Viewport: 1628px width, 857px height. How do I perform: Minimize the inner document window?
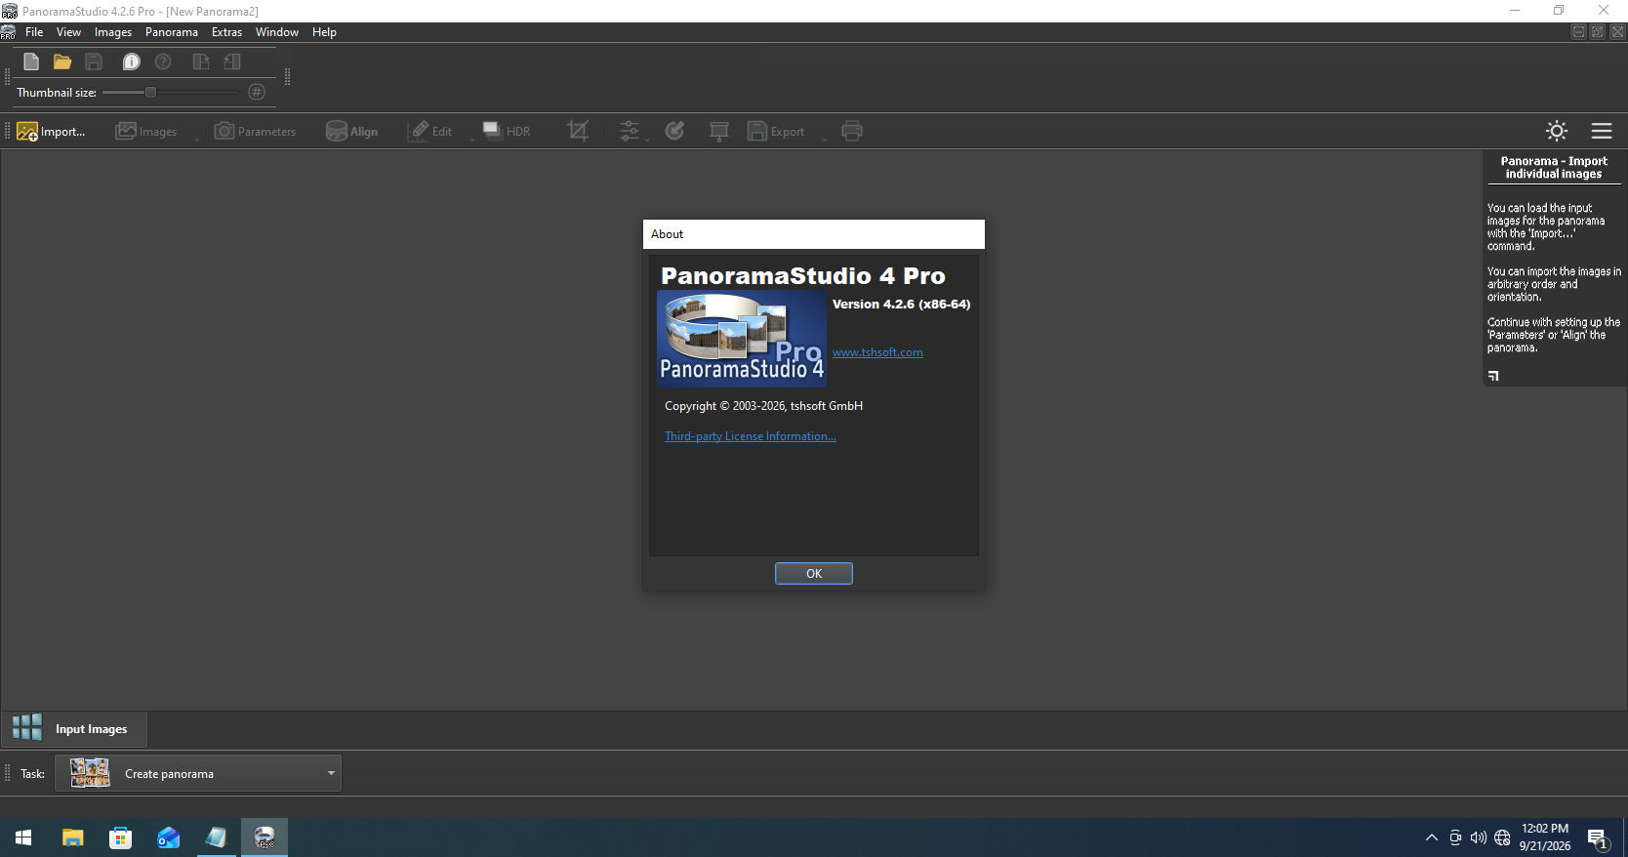1578,32
